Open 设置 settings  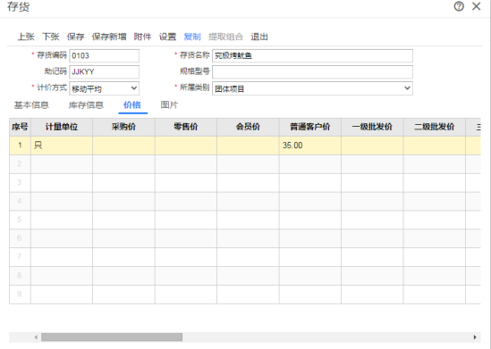coord(167,37)
